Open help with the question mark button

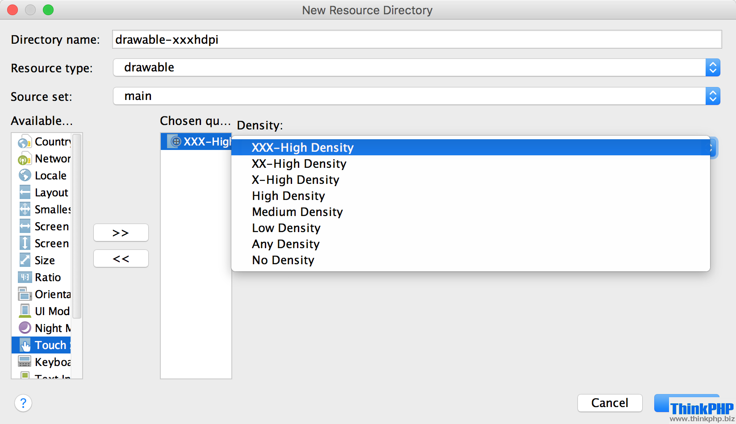point(23,403)
